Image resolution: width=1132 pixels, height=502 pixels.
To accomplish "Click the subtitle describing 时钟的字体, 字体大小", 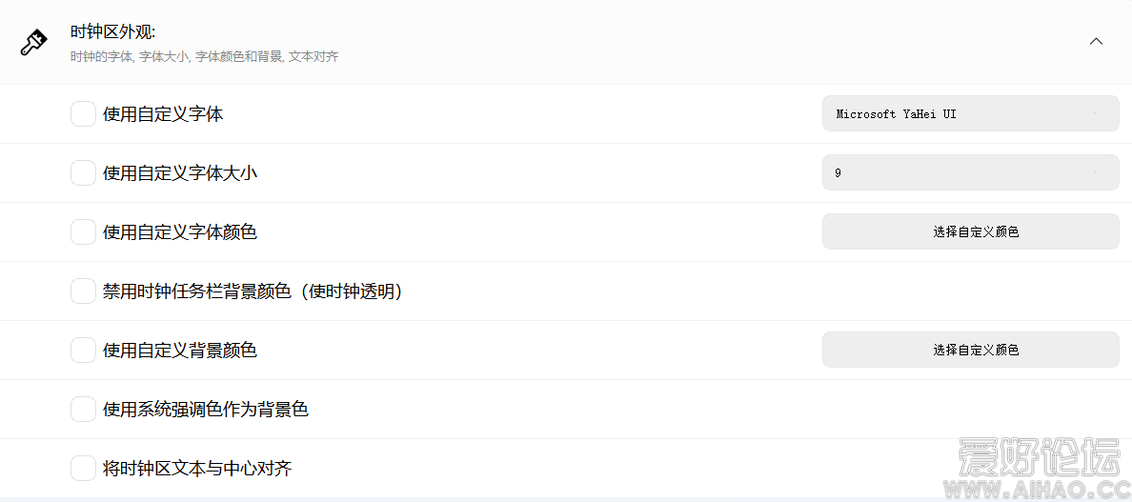I will pos(204,56).
